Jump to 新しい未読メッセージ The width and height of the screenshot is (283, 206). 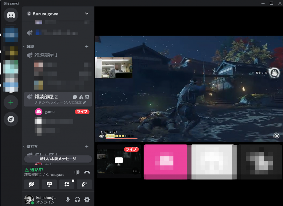click(58, 159)
